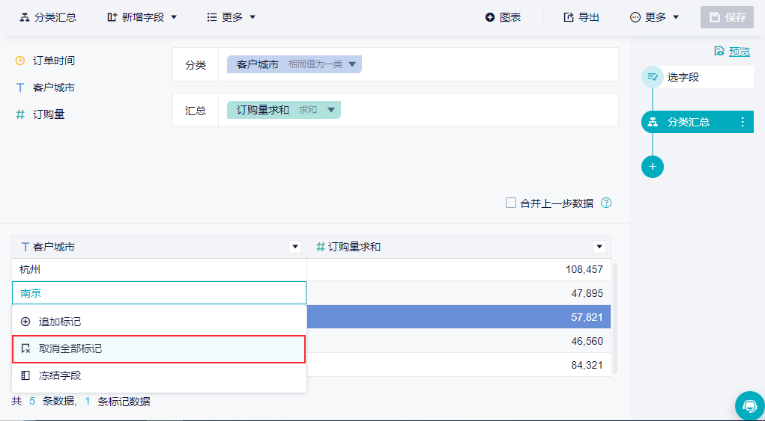The height and width of the screenshot is (421, 765).
Task: Click the 保存 save button
Action: [x=727, y=17]
